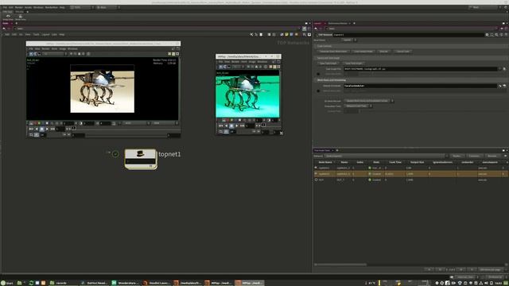
Task: Click the parameter pane search magnifier icon
Action: pos(496,35)
